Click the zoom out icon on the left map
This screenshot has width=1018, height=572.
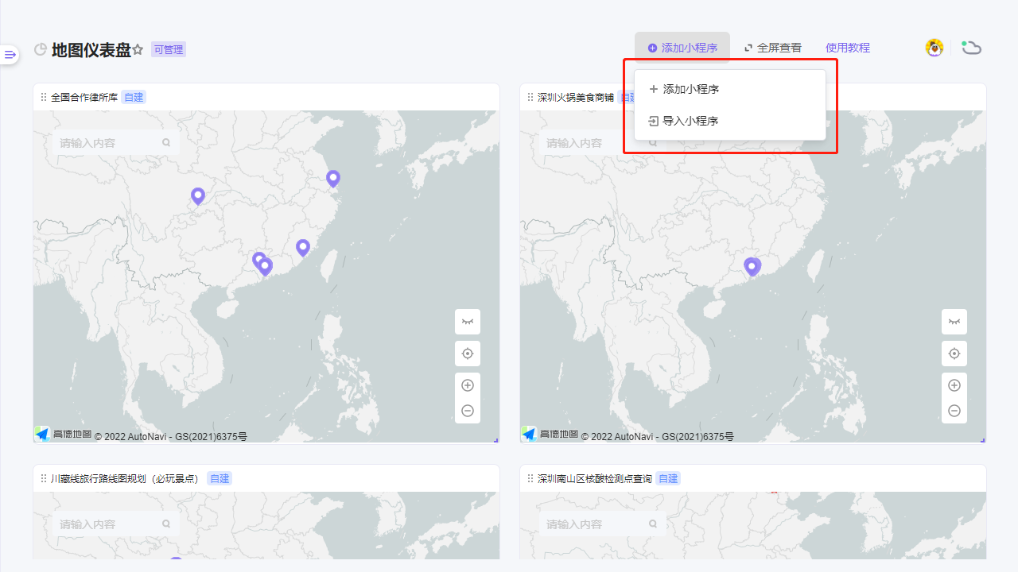(468, 411)
